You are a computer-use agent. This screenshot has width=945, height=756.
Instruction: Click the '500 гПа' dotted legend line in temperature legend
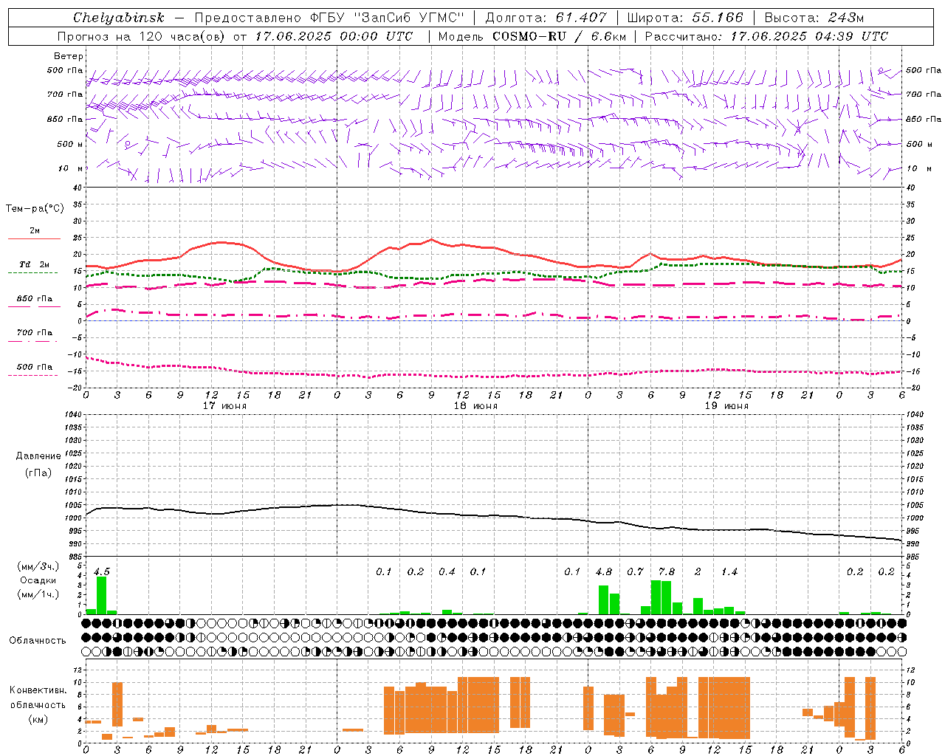coord(32,375)
